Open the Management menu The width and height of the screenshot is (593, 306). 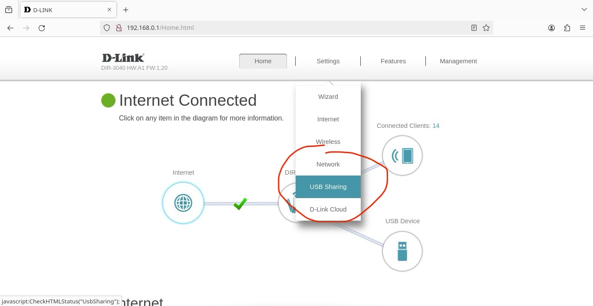(458, 61)
